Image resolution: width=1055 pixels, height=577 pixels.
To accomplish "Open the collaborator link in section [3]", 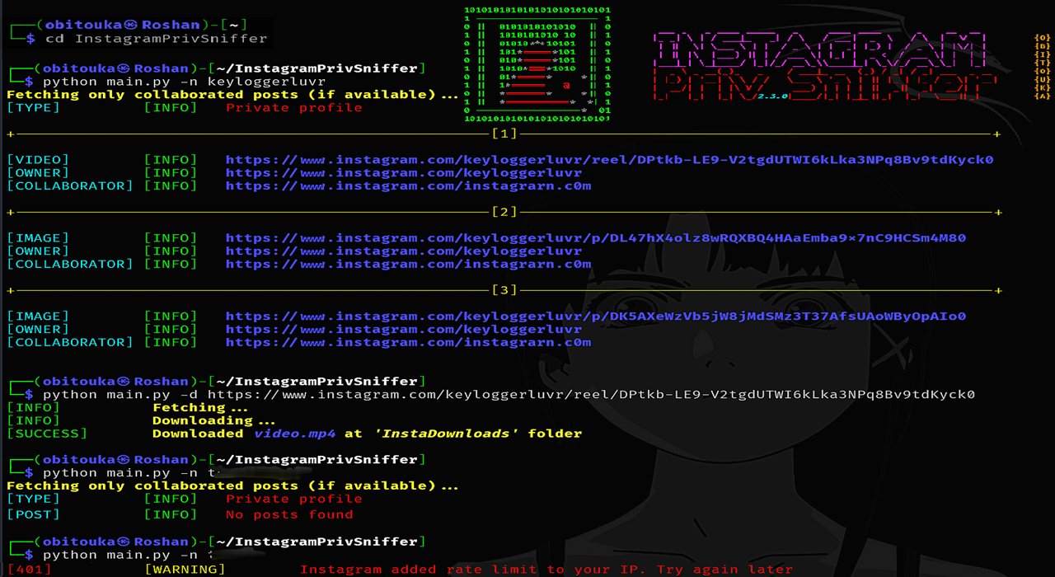I will click(408, 343).
